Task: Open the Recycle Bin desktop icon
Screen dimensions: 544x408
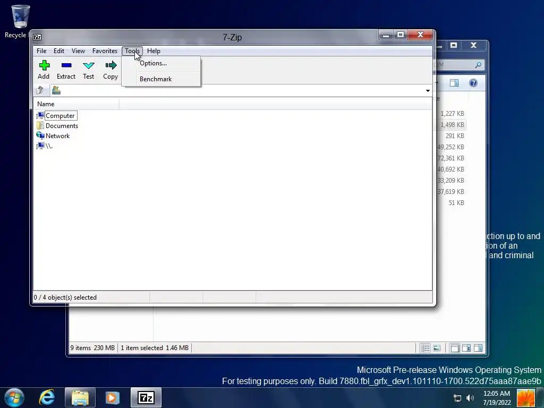Action: (x=20, y=21)
